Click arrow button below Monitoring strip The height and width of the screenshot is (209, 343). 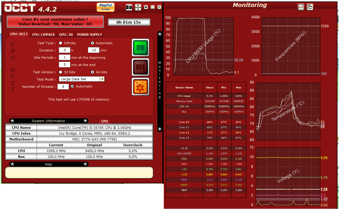point(160,129)
